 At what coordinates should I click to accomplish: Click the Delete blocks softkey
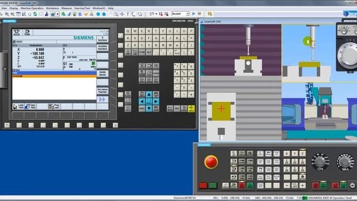pos(103,73)
